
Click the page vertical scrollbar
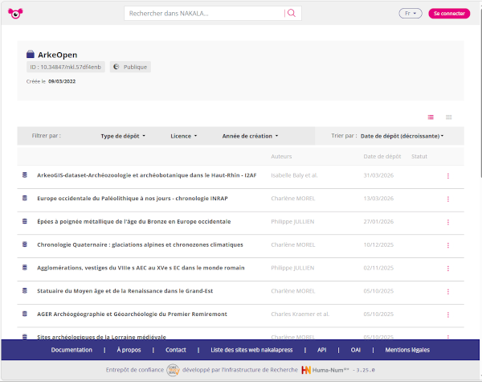coord(480,92)
